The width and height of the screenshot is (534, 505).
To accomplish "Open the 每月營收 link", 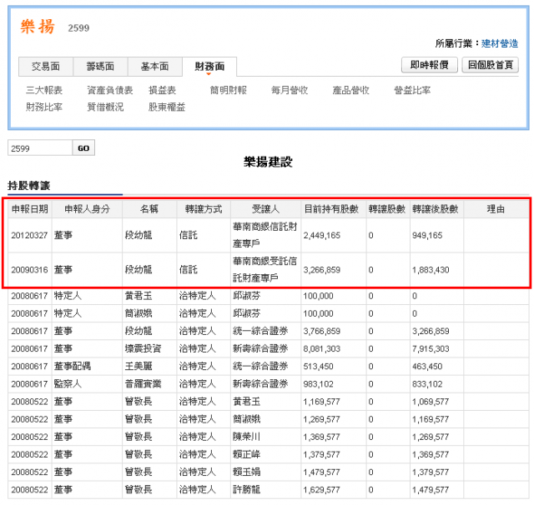I will [x=290, y=90].
